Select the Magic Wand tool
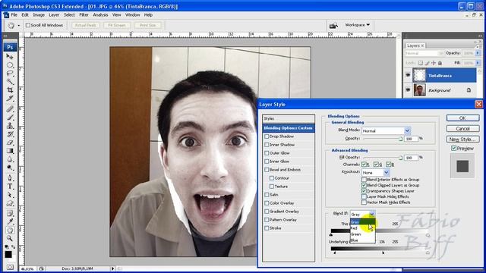Image resolution: width=486 pixels, height=273 pixels. pos(10,82)
